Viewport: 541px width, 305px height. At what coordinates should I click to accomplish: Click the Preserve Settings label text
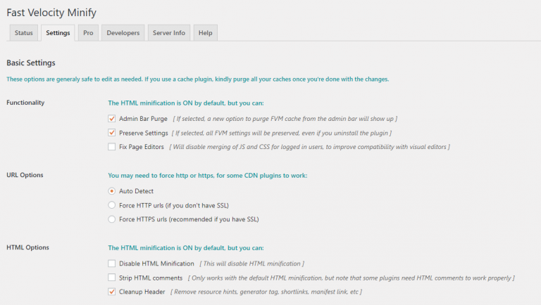[x=144, y=133]
